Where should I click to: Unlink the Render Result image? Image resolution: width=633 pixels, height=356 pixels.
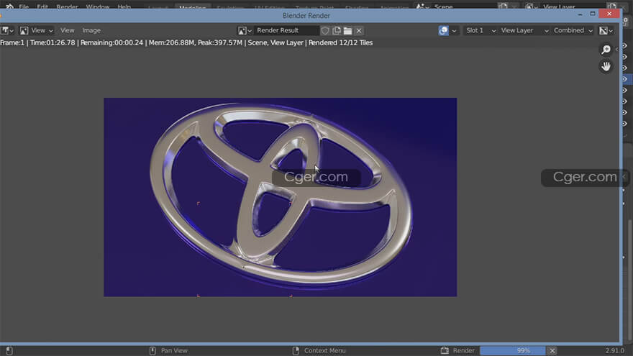[x=359, y=30]
